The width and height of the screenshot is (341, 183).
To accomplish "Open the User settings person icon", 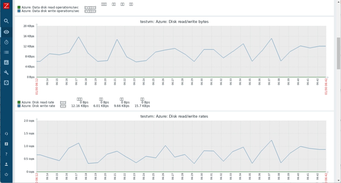I will click(6, 164).
